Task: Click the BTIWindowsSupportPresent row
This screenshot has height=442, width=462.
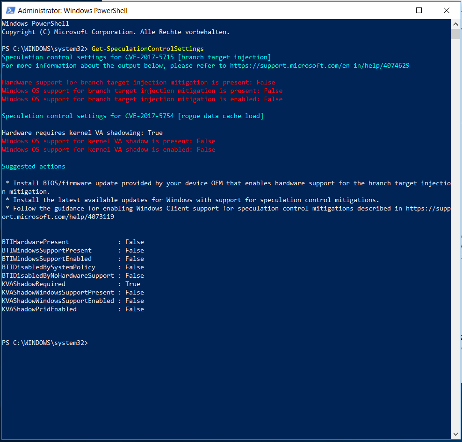Action: (x=73, y=251)
